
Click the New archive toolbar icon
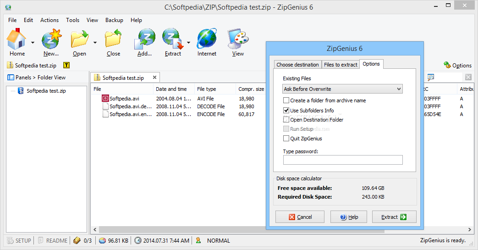pyautogui.click(x=51, y=39)
